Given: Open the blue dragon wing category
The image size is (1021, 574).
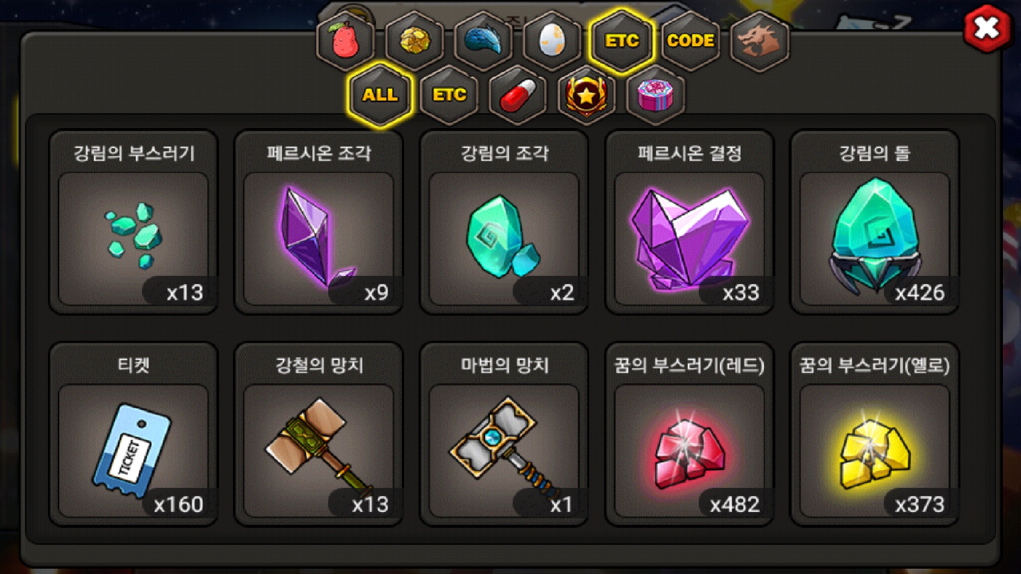Looking at the screenshot, I should point(483,41).
